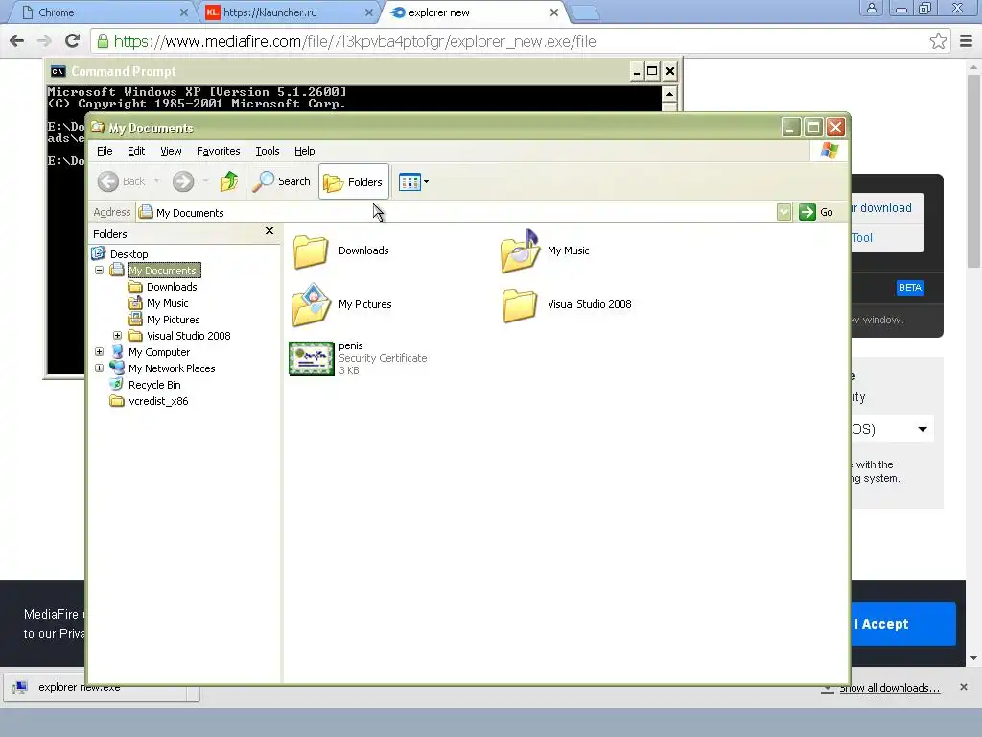Click the Back navigation button
The height and width of the screenshot is (737, 982).
click(x=122, y=181)
